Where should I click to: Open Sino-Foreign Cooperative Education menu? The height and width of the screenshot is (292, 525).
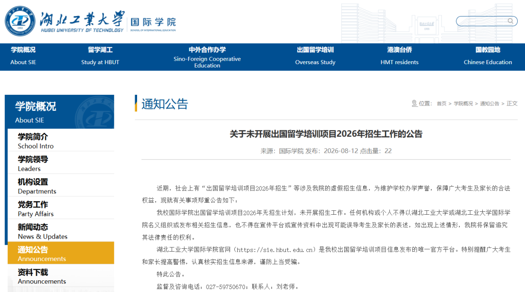(207, 57)
